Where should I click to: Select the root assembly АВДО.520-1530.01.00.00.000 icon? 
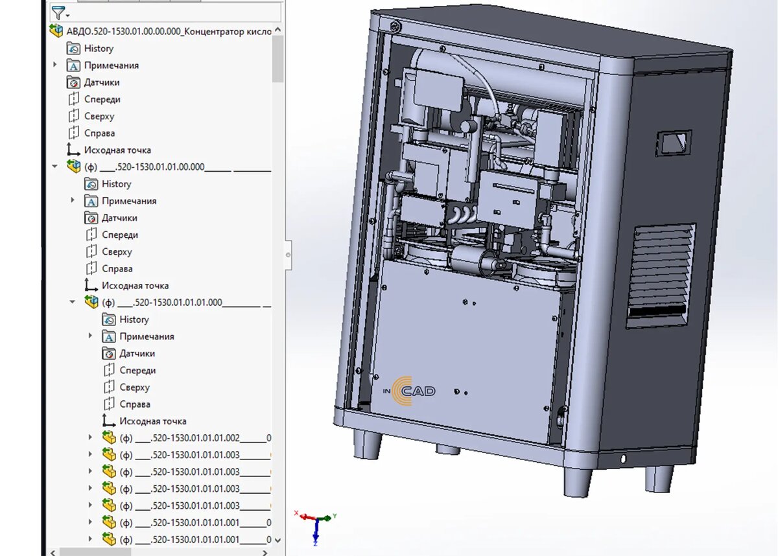tap(57, 30)
